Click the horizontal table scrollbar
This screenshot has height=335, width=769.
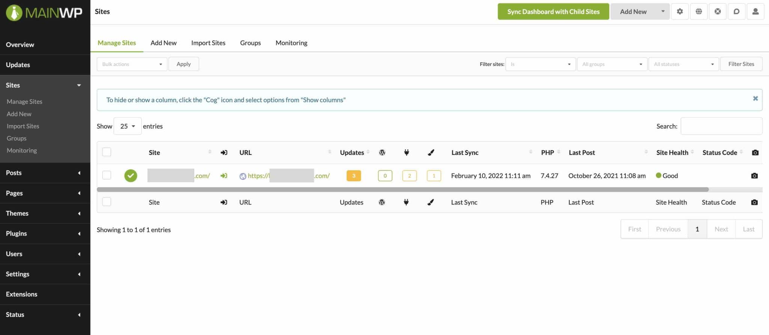[x=403, y=189]
